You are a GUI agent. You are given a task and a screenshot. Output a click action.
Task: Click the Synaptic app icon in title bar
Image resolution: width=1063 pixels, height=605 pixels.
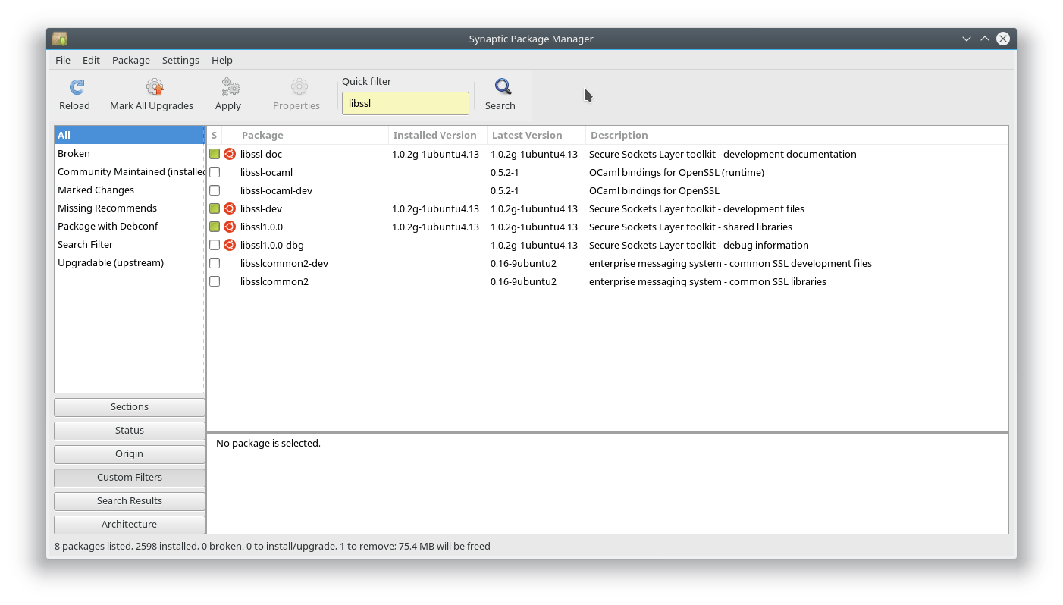pos(60,39)
